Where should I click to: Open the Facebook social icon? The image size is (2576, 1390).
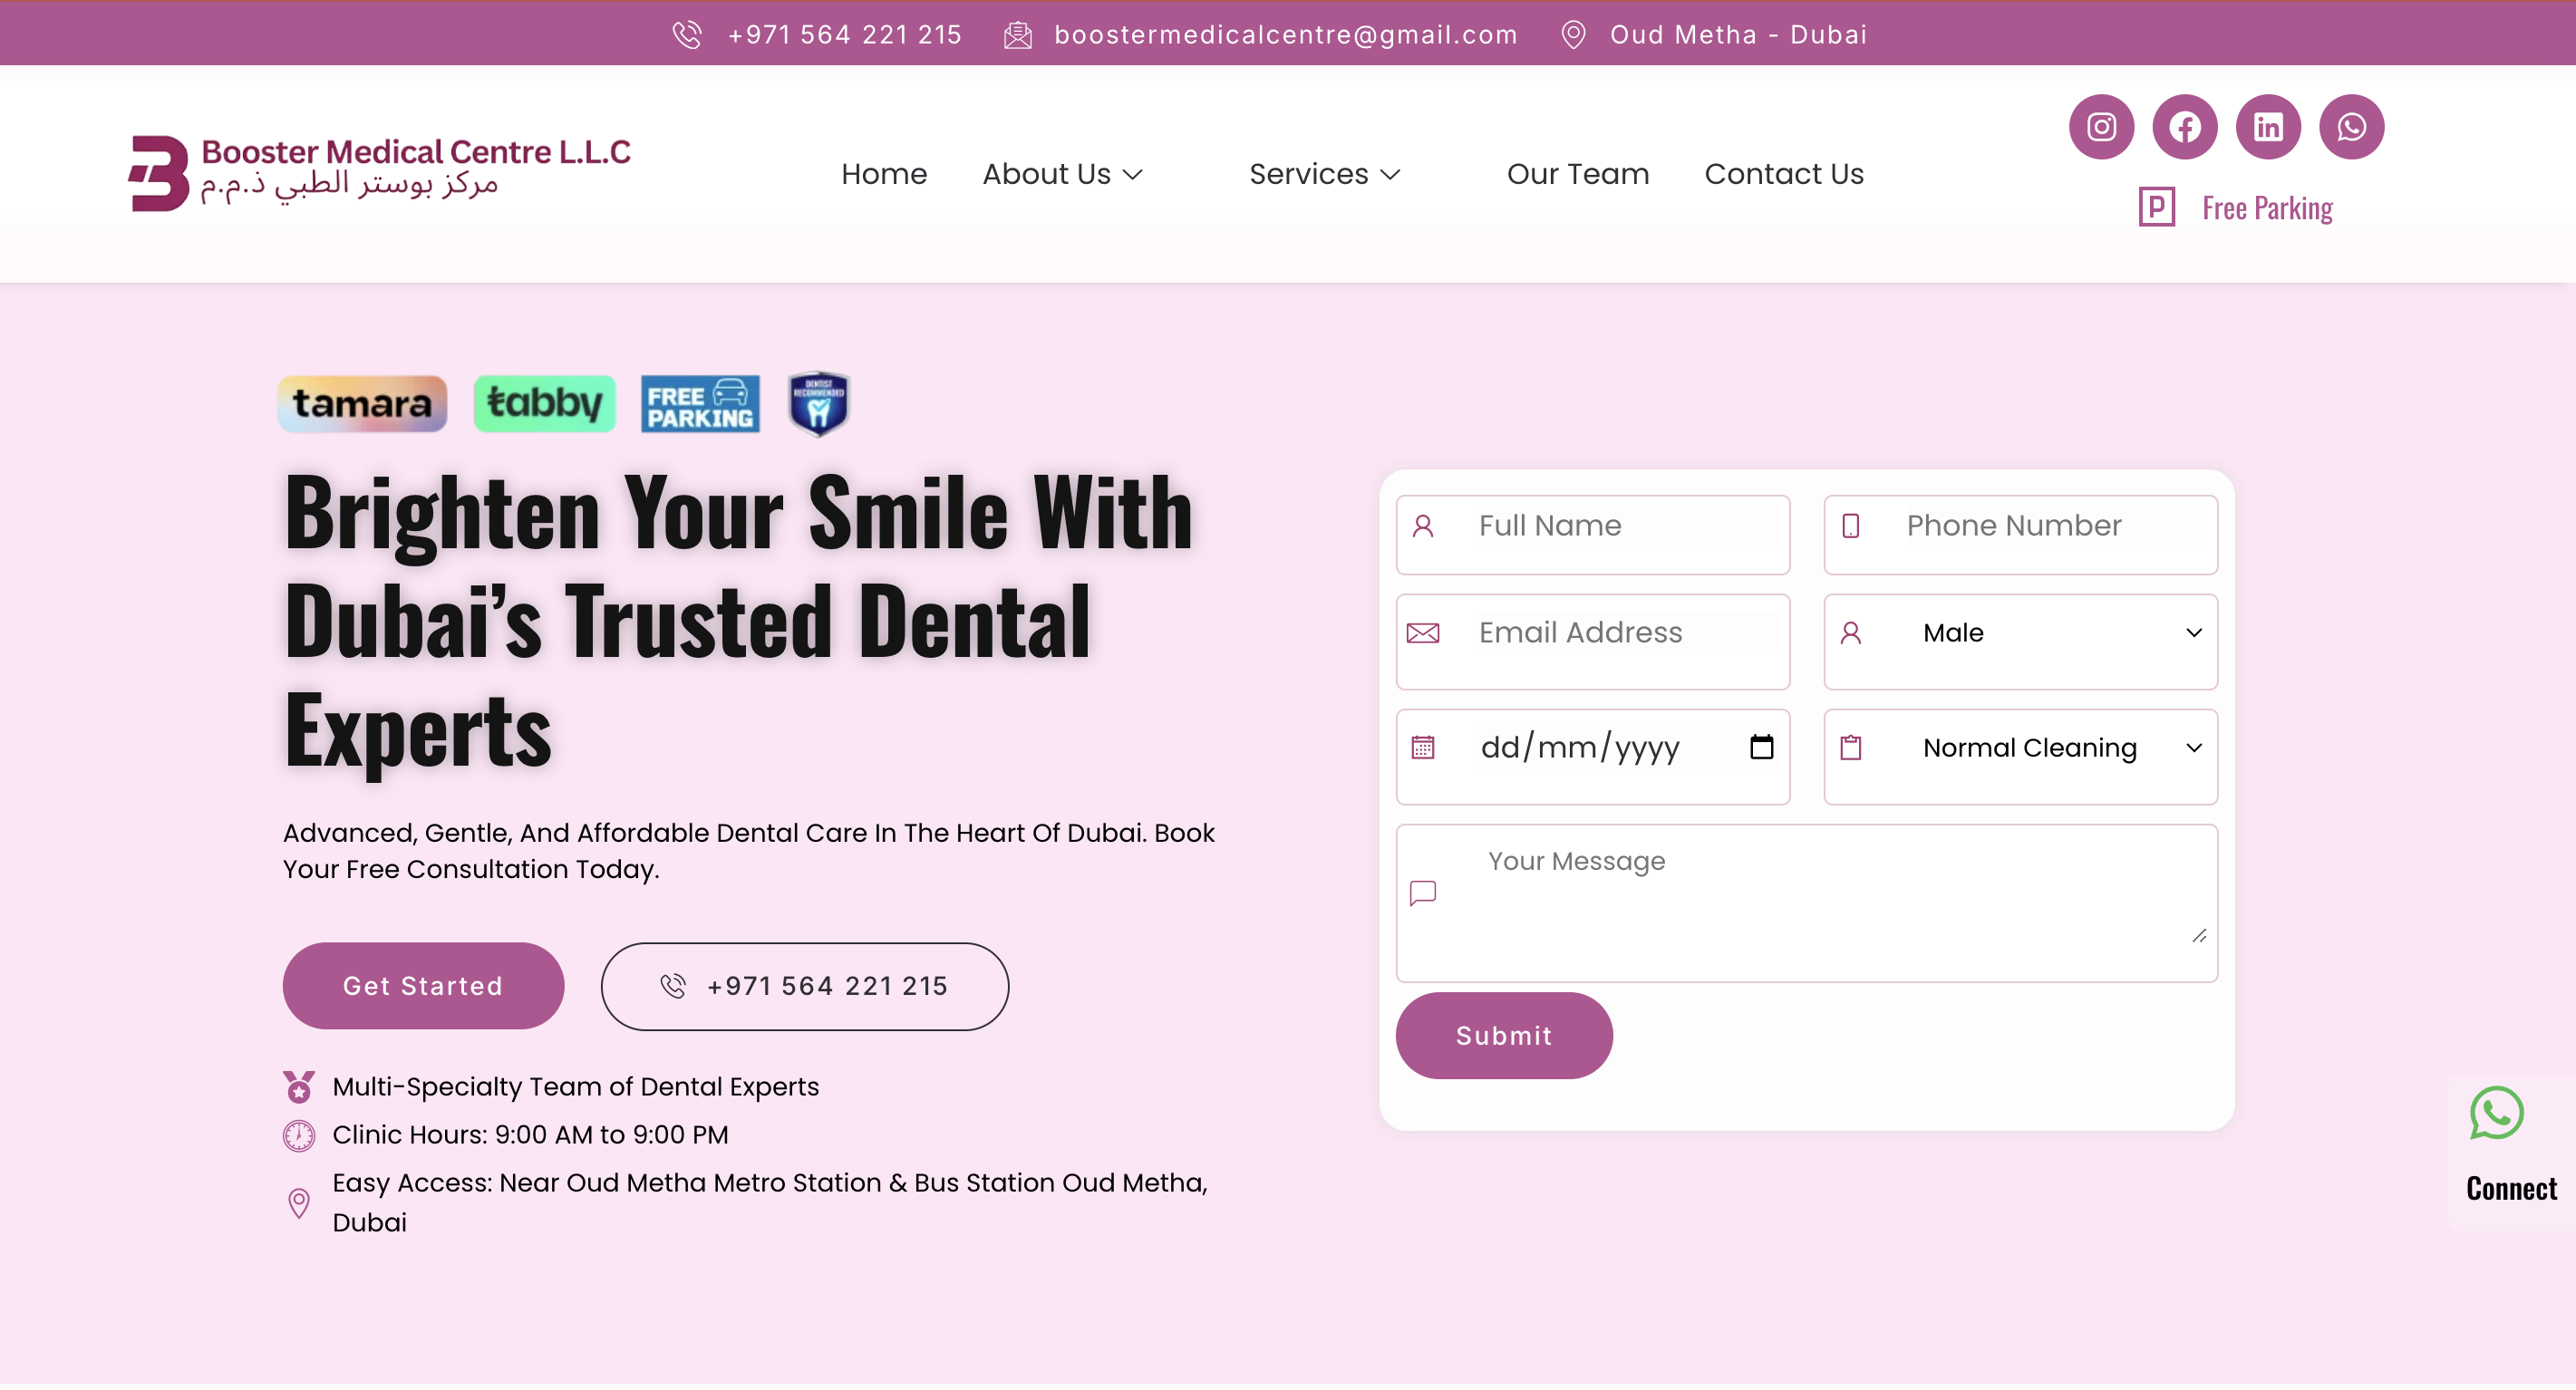pyautogui.click(x=2184, y=127)
